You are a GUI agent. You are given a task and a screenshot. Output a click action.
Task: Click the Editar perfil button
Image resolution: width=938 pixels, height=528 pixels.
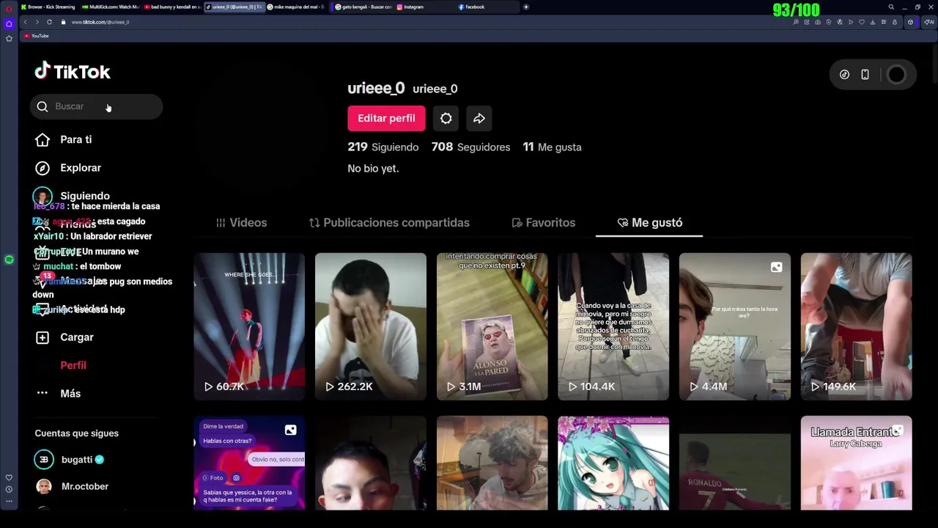(386, 118)
